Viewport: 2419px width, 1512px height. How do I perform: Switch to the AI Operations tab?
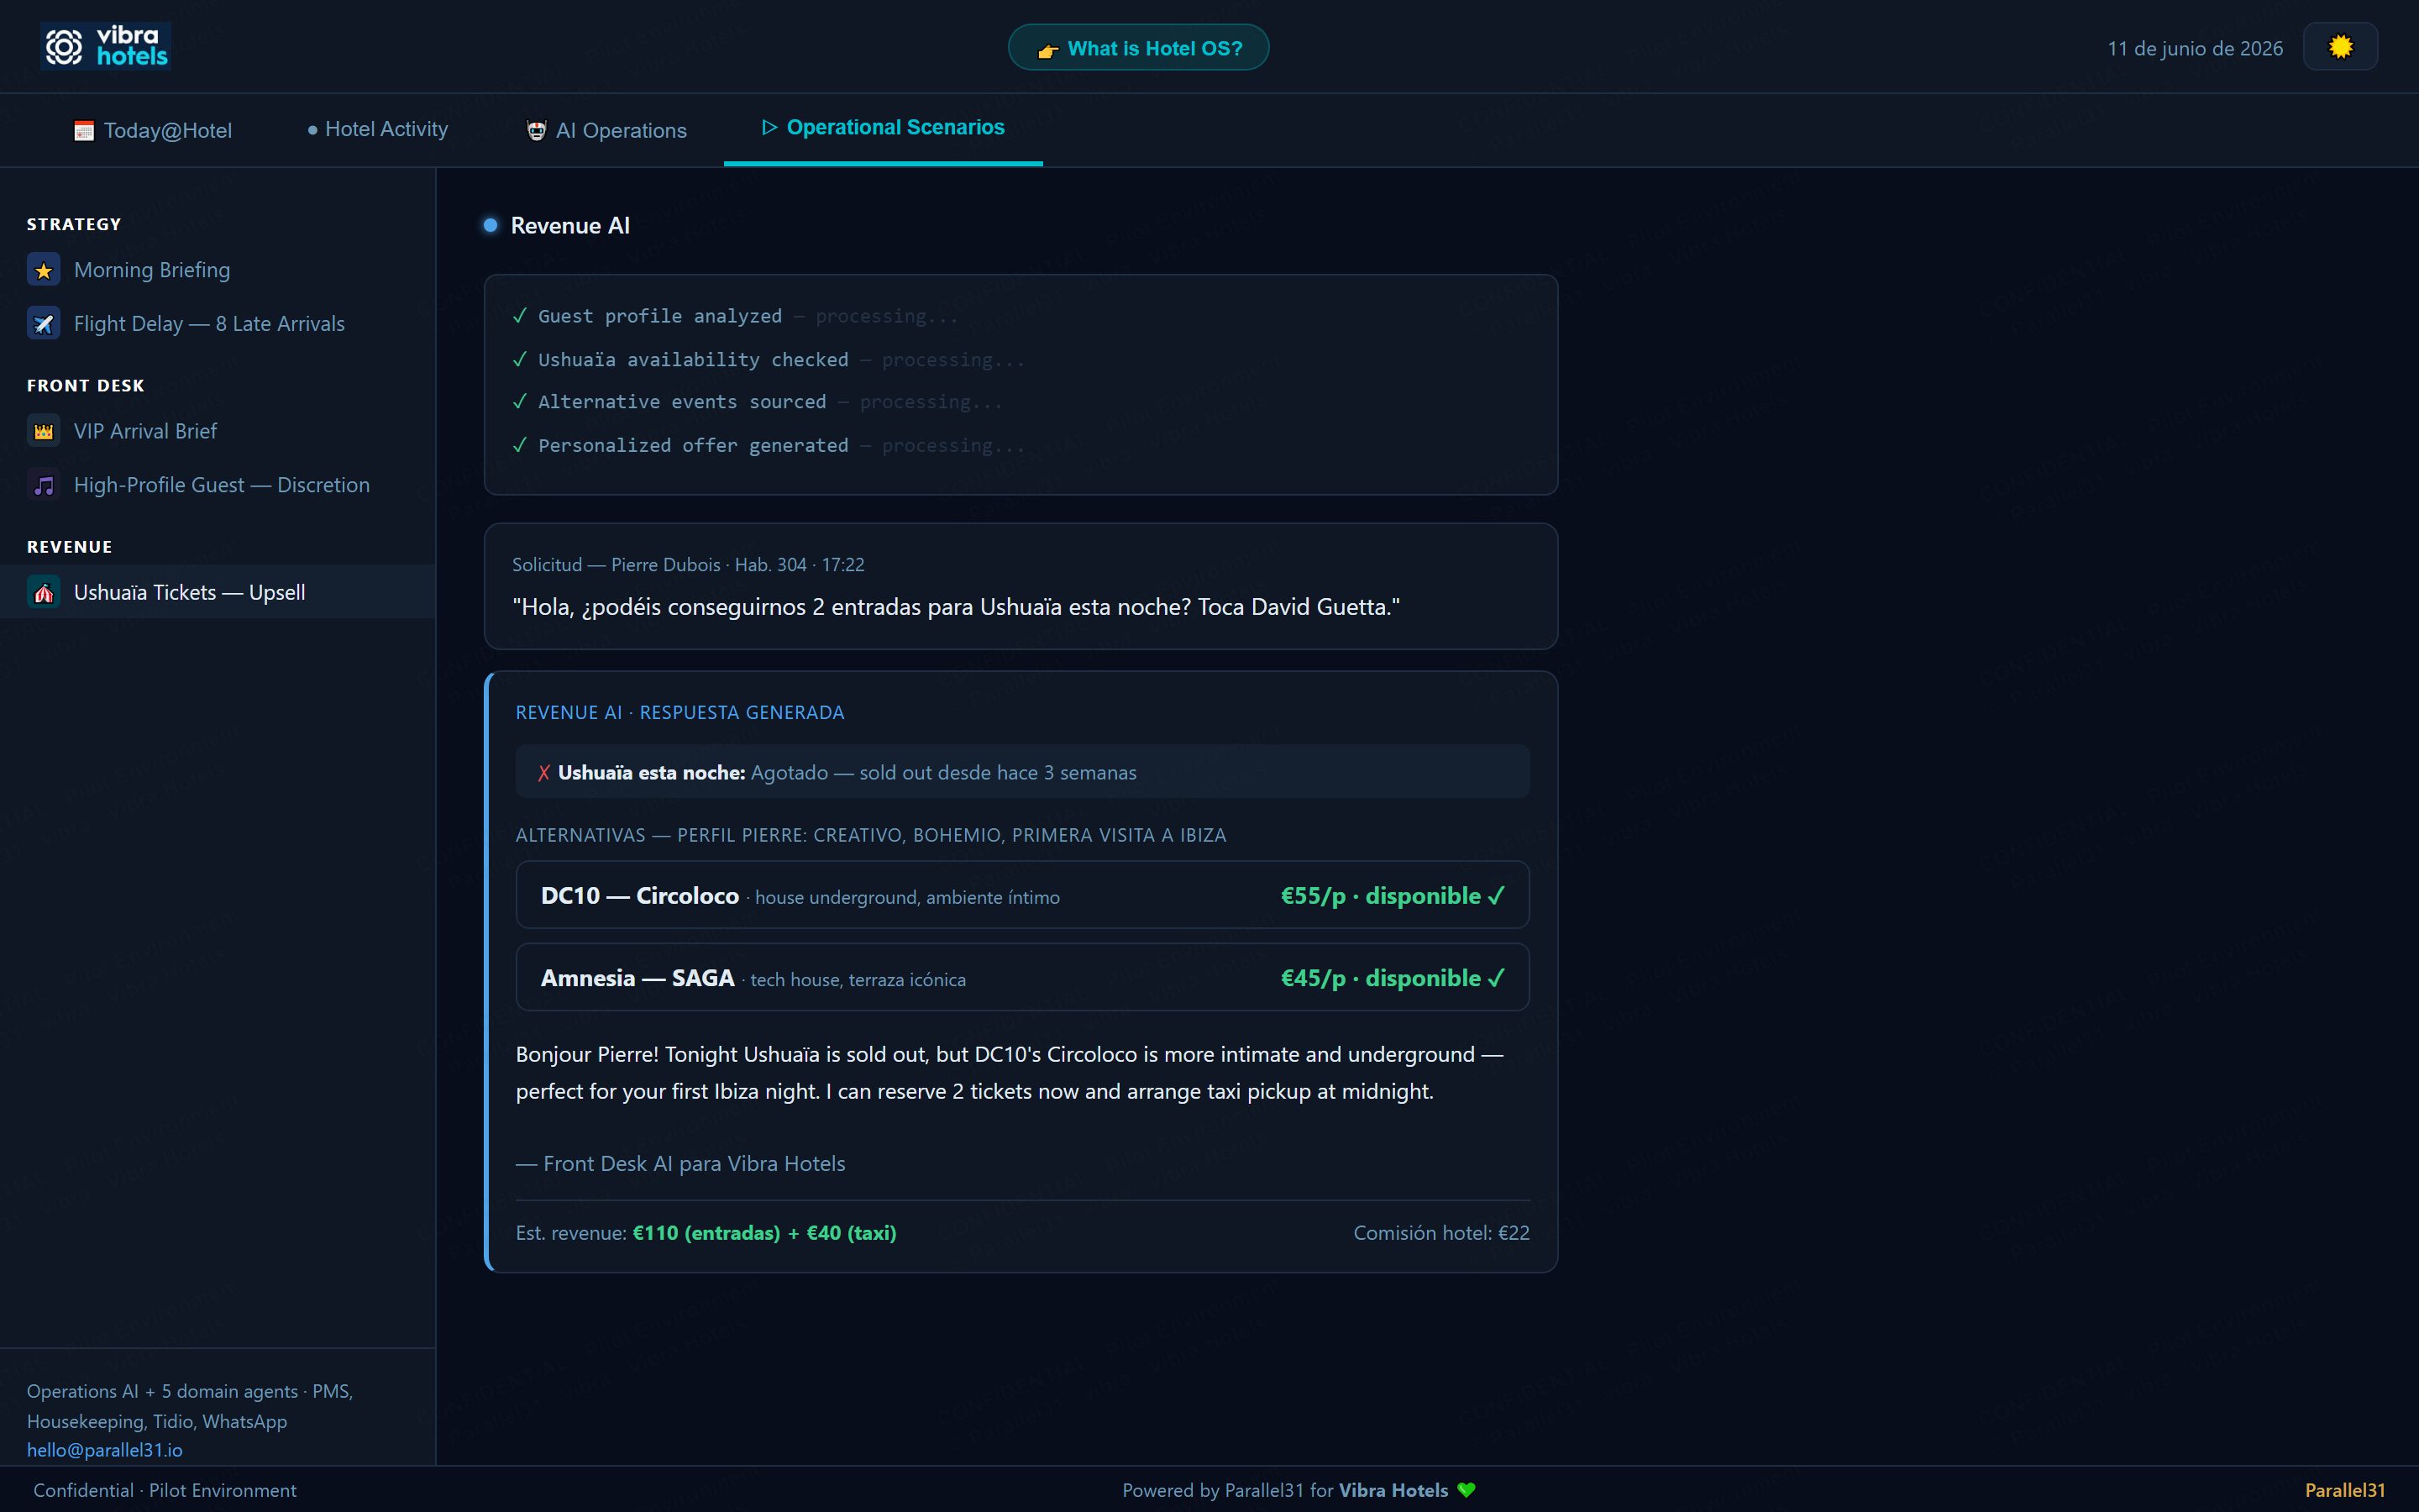click(606, 130)
